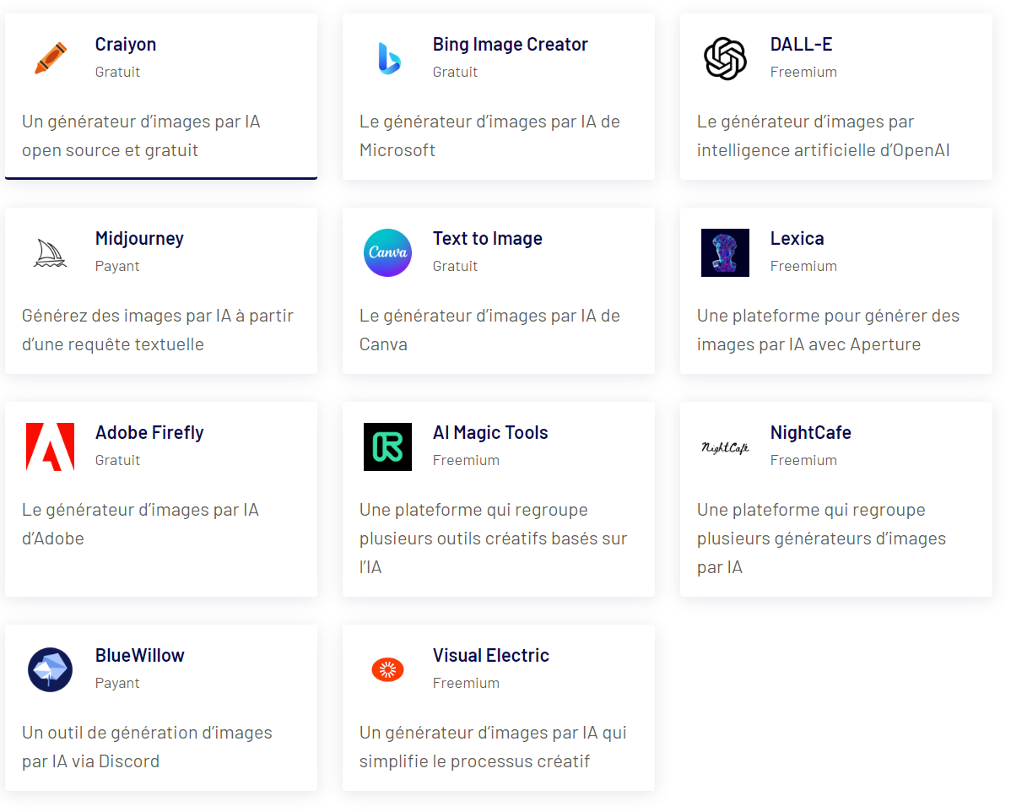Click the Freemium label under AI Magic Tools
The width and height of the screenshot is (1011, 812).
click(466, 461)
